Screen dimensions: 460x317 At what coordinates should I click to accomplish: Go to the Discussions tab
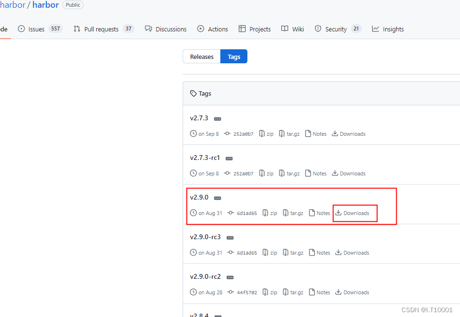166,29
